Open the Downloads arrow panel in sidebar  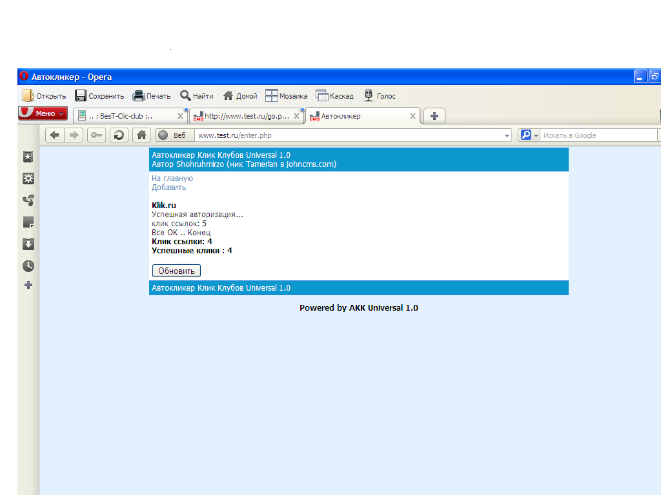point(28,244)
